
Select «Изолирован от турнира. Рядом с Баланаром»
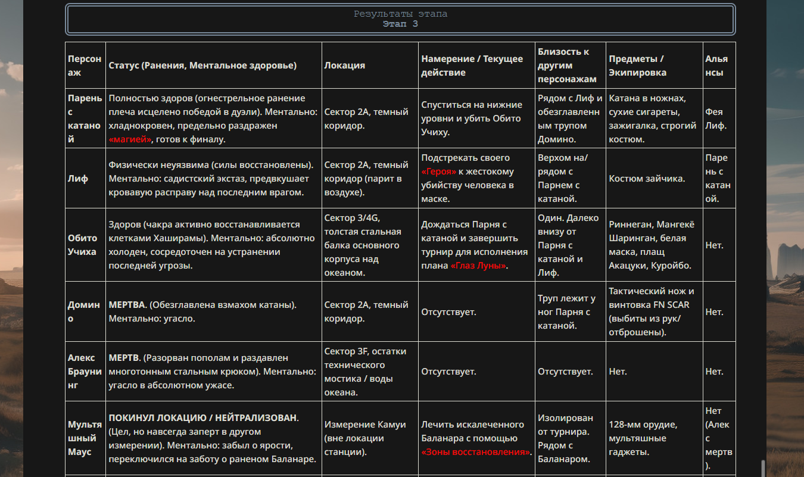pos(571,438)
